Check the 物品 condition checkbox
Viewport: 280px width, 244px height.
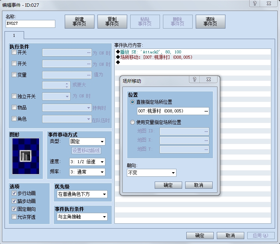pos(14,108)
